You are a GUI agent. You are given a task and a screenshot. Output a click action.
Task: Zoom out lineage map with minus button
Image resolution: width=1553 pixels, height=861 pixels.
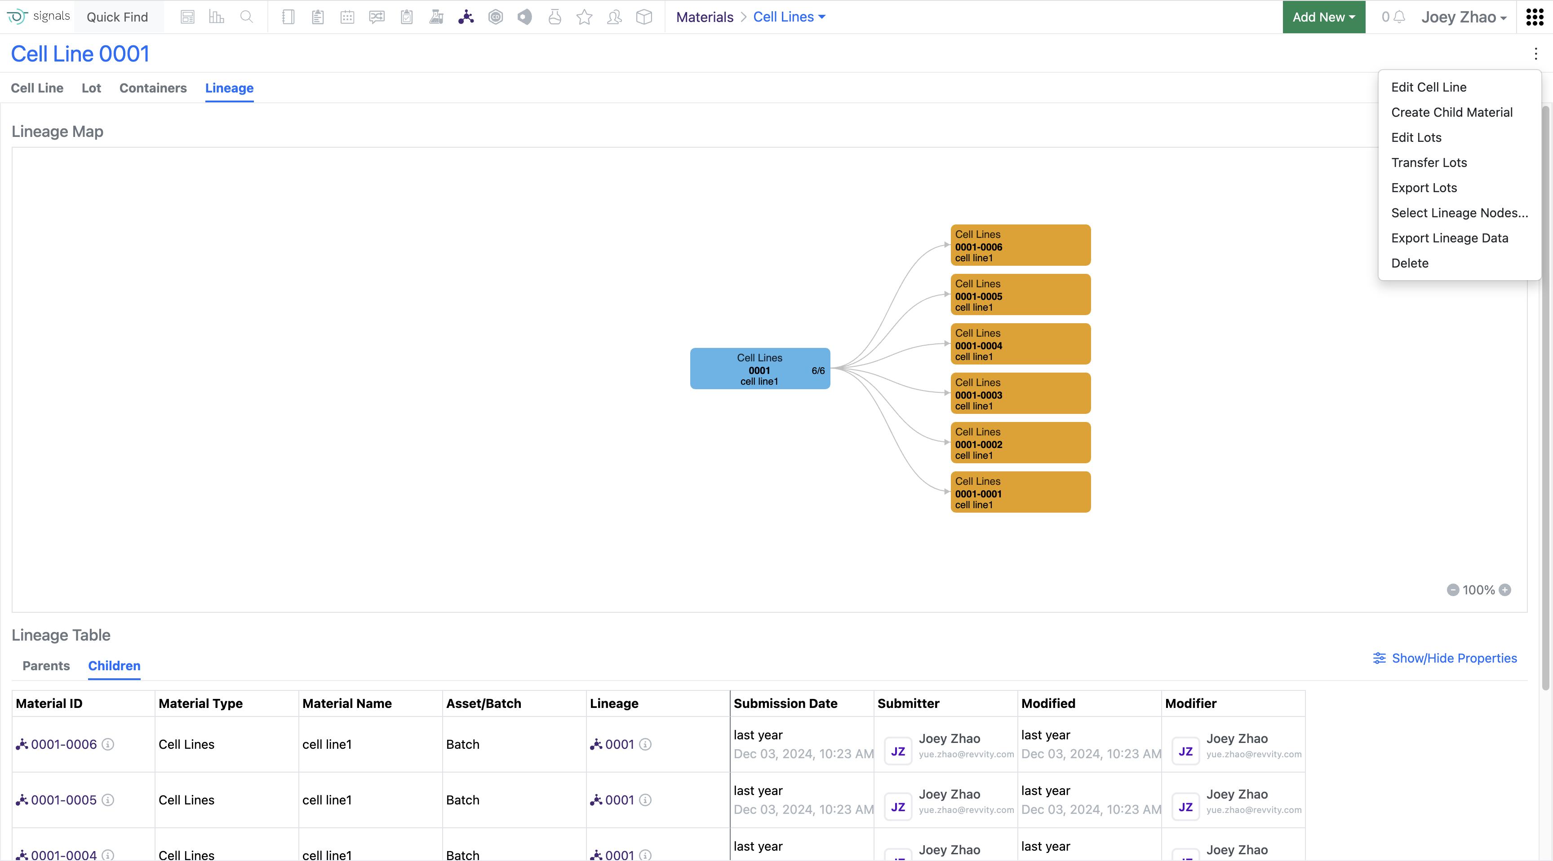click(x=1453, y=590)
